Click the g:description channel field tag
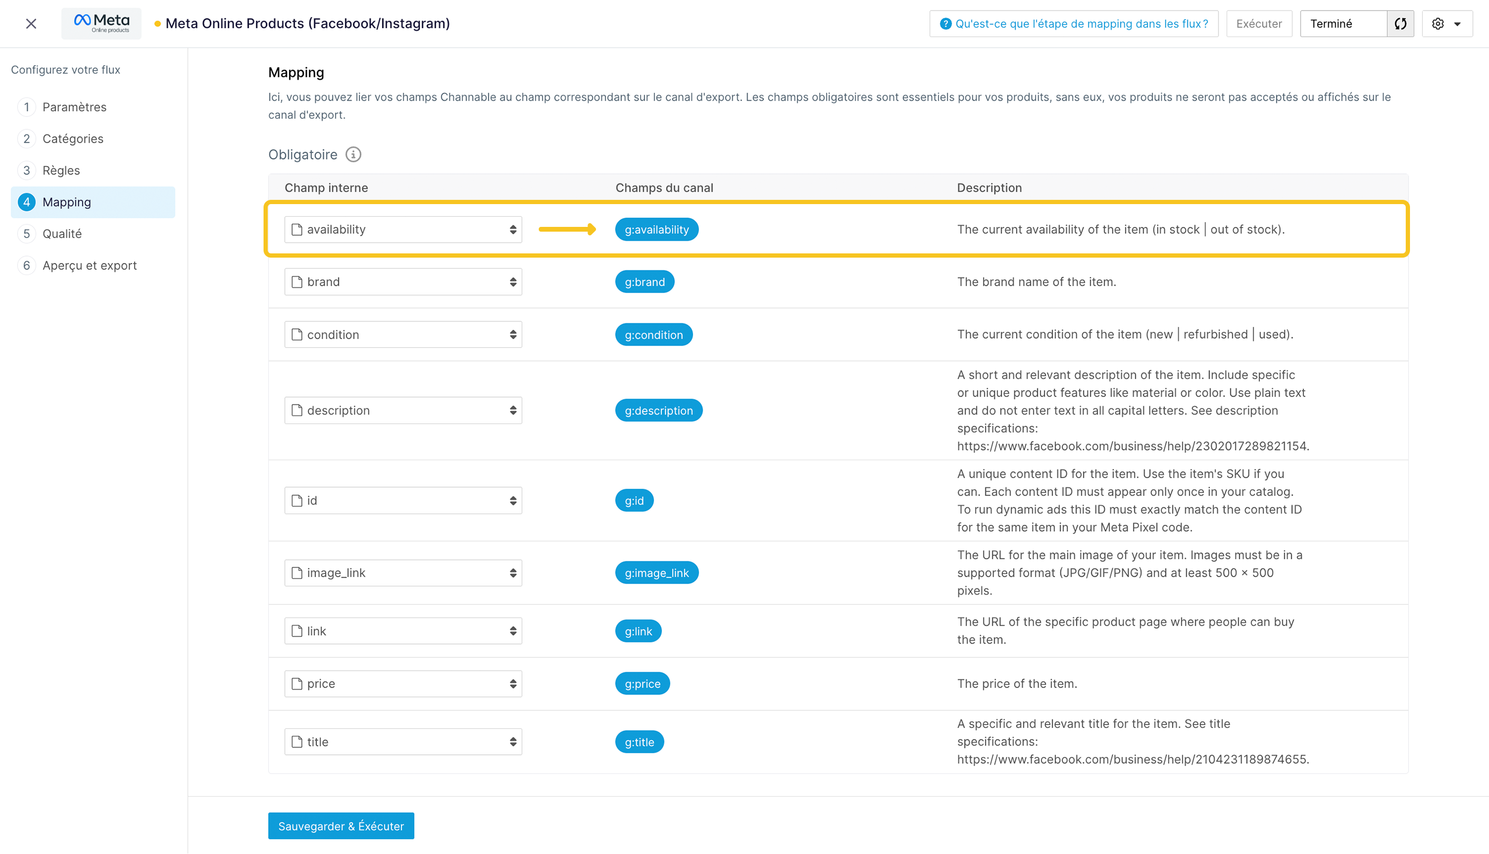 point(658,411)
